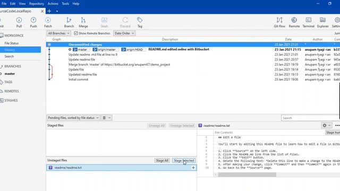Click the Unstage Selected button
The height and width of the screenshot is (191, 340).
pyautogui.click(x=182, y=126)
